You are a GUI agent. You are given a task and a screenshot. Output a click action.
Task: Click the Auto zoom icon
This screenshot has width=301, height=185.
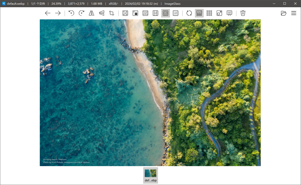125,13
